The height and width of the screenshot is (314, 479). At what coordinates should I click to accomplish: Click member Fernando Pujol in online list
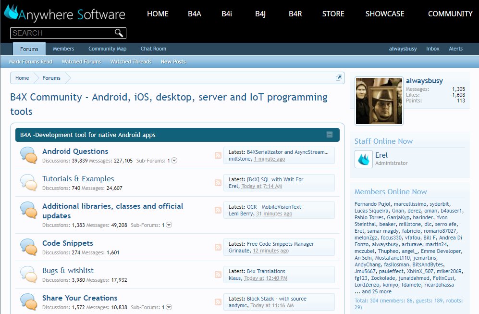(x=372, y=204)
